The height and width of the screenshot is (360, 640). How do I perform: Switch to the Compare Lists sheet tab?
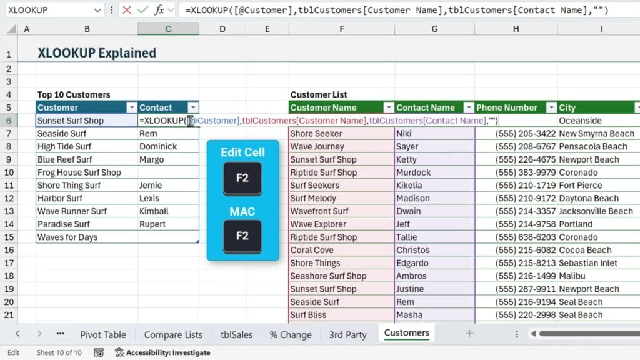(173, 334)
